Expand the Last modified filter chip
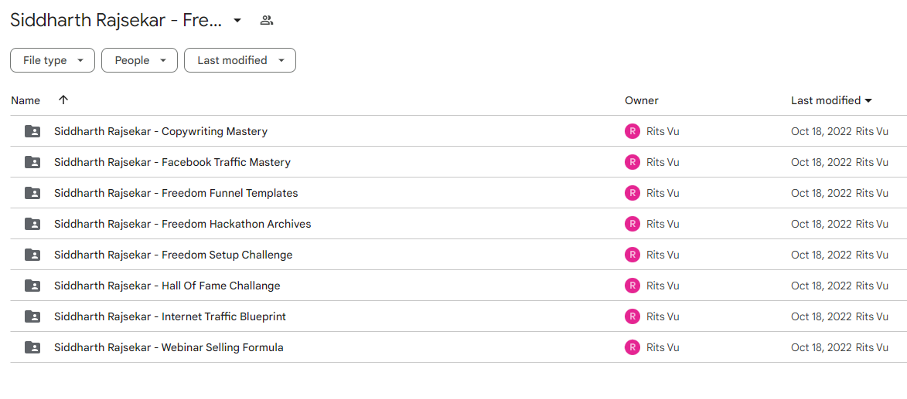Image resolution: width=907 pixels, height=399 pixels. pyautogui.click(x=240, y=60)
